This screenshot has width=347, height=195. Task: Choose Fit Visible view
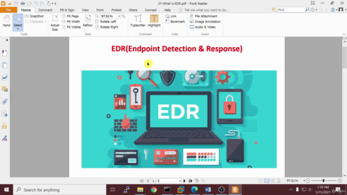71,27
